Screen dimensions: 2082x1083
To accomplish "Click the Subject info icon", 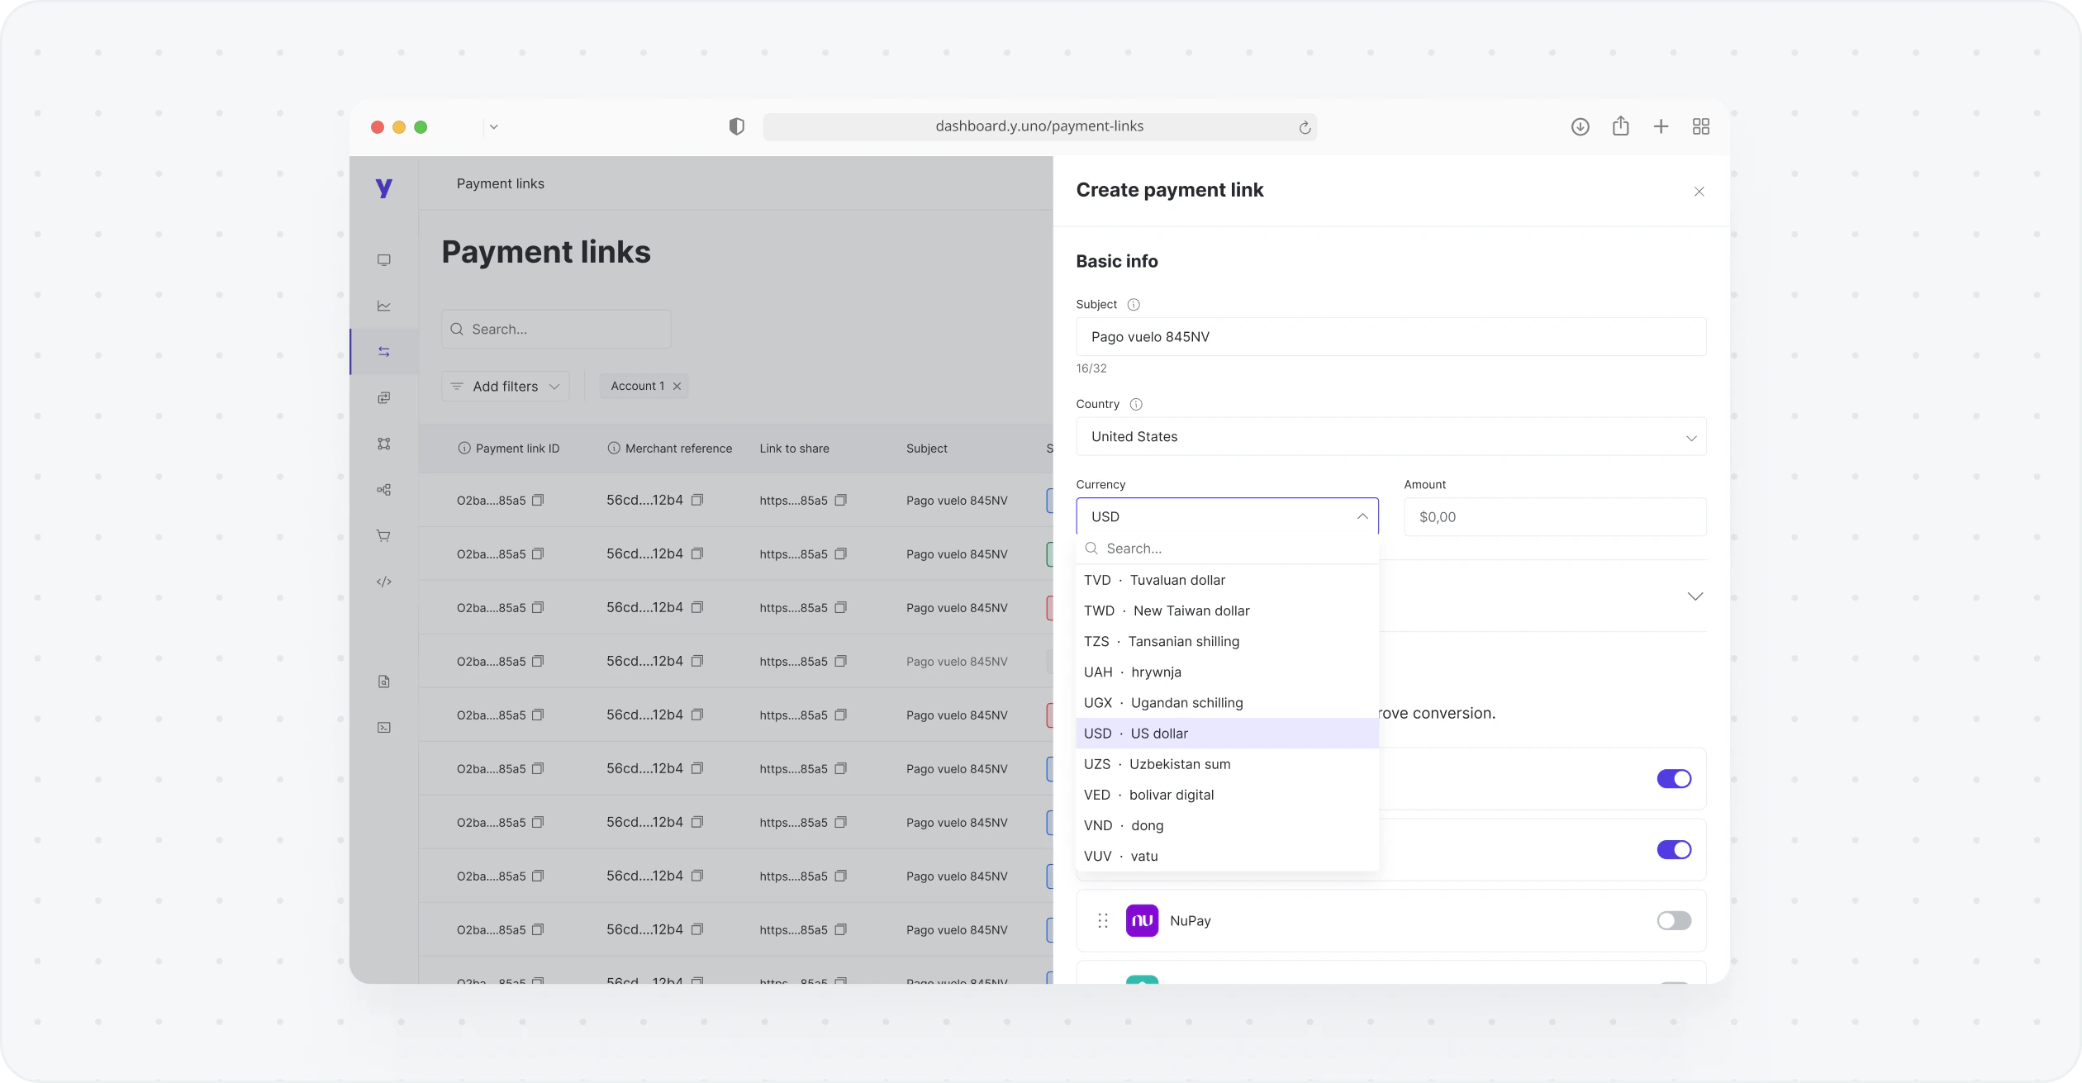I will click(x=1134, y=305).
